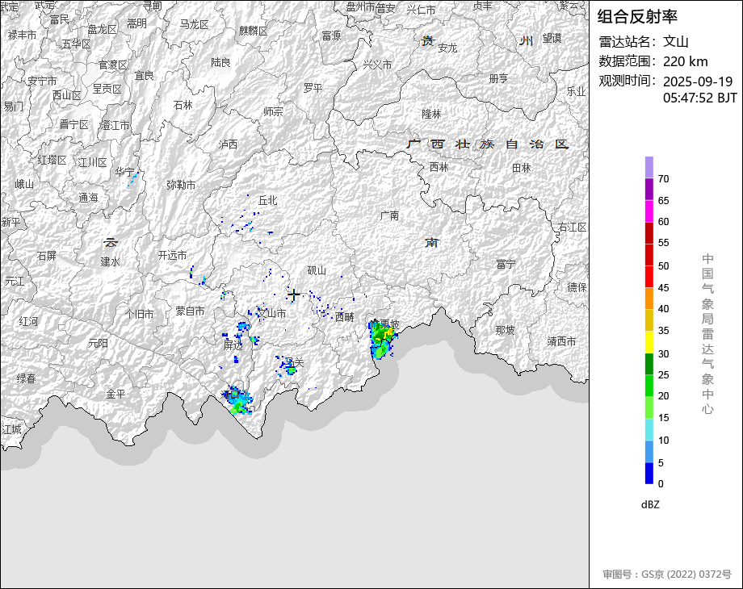Select the purple 65–70 dBZ legend segment

[x=649, y=189]
